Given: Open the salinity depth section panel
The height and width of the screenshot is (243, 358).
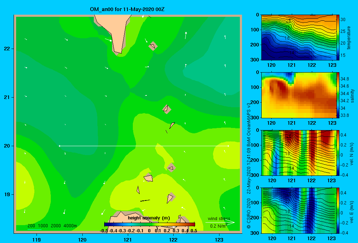Looking at the screenshot, I should (x=299, y=95).
